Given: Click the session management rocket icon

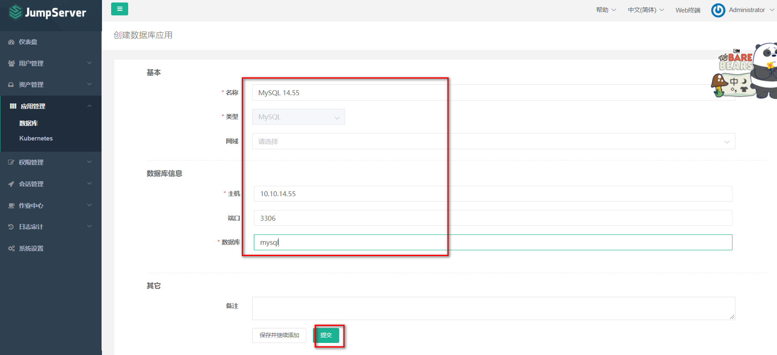Looking at the screenshot, I should pyautogui.click(x=11, y=184).
